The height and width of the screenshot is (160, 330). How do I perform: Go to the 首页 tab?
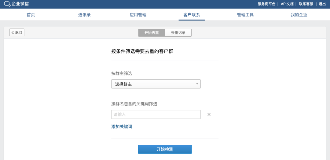click(x=31, y=15)
